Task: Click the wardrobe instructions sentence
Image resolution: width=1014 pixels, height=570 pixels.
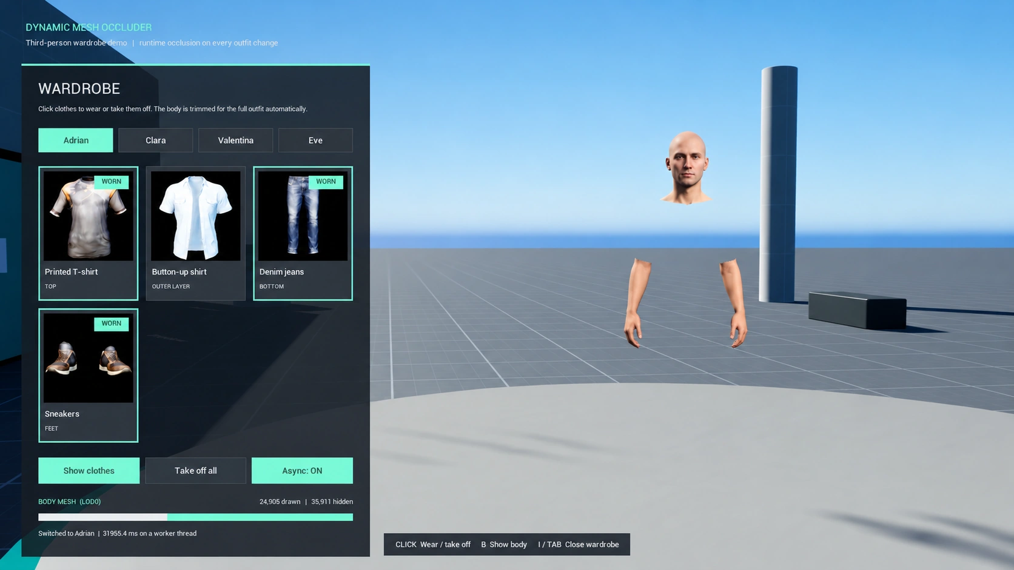Action: tap(173, 109)
